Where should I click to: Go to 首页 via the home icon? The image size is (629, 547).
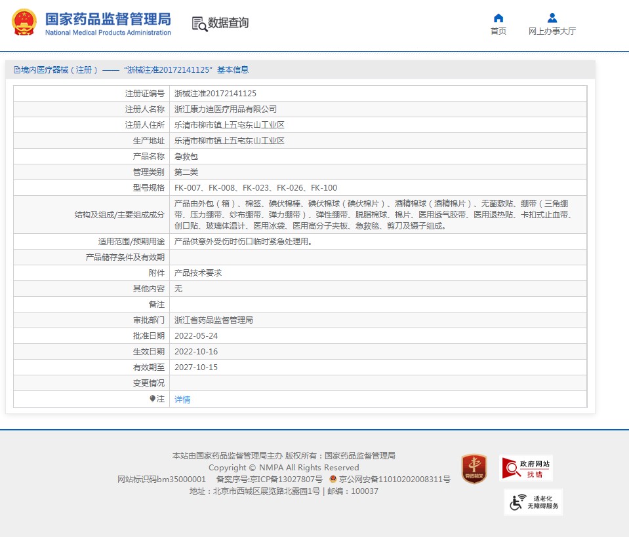(498, 18)
